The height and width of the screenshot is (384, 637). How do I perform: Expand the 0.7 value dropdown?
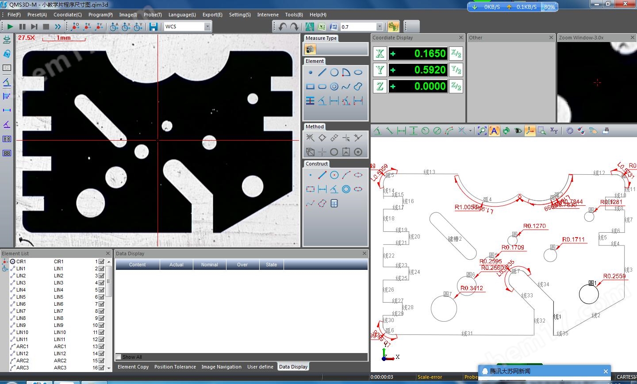click(x=379, y=27)
